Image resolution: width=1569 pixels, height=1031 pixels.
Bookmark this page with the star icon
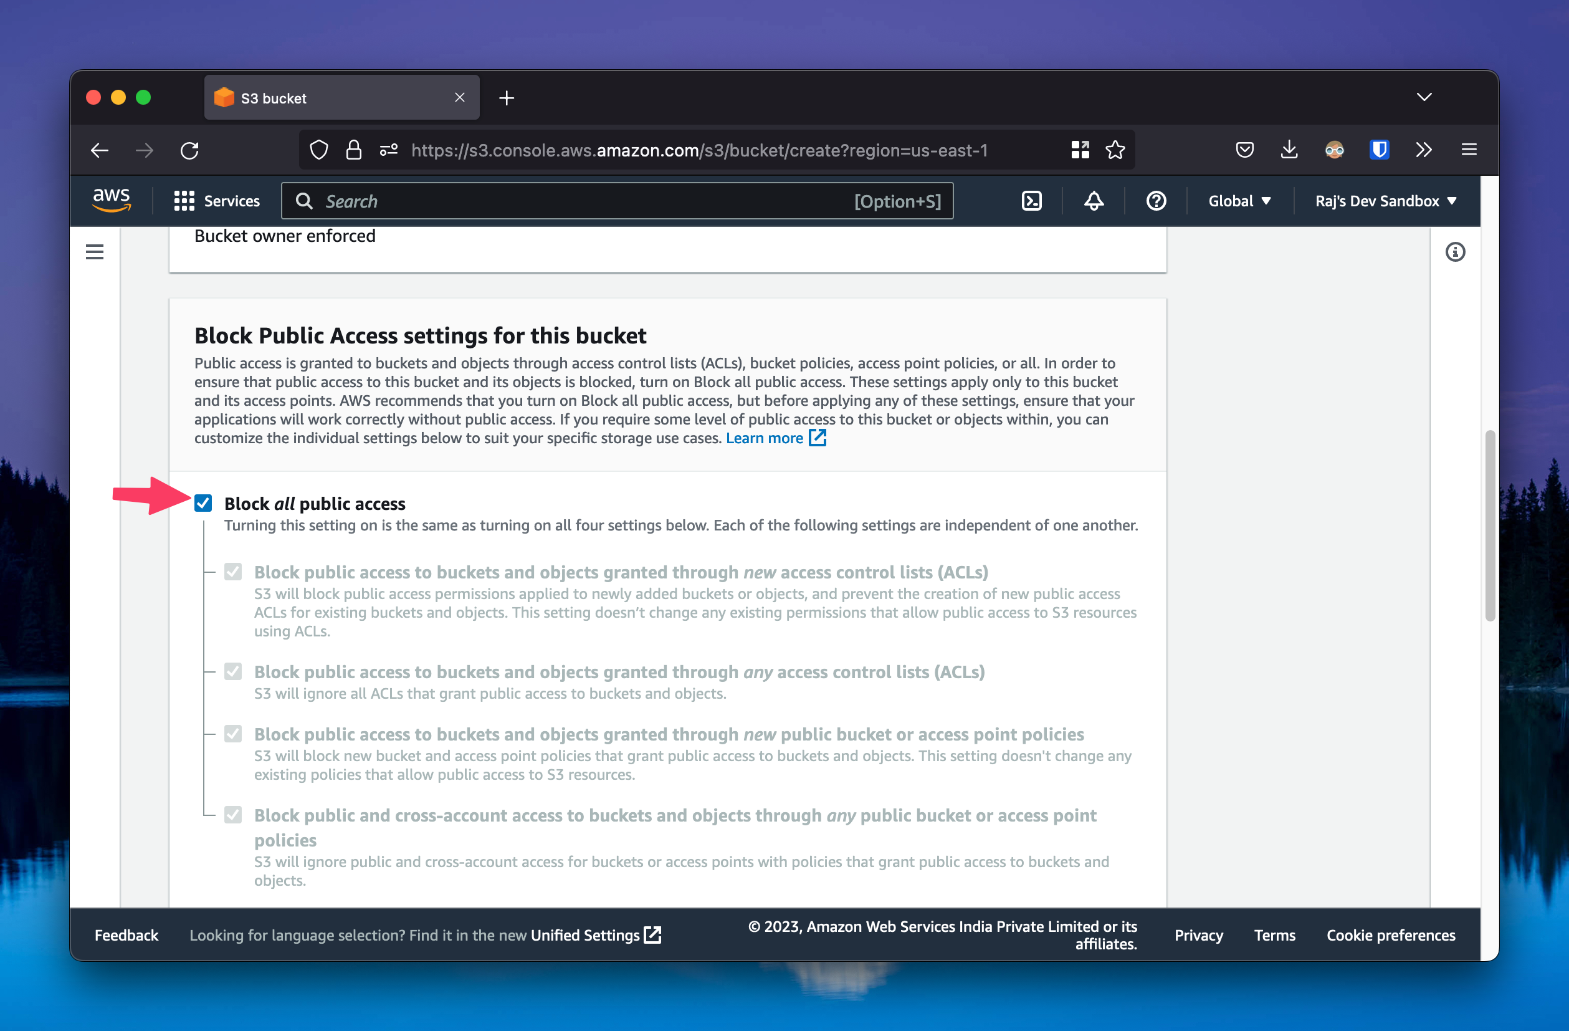pos(1115,150)
